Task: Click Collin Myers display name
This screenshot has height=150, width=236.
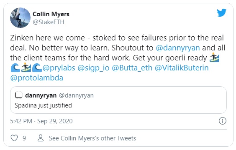Action: pyautogui.click(x=51, y=14)
